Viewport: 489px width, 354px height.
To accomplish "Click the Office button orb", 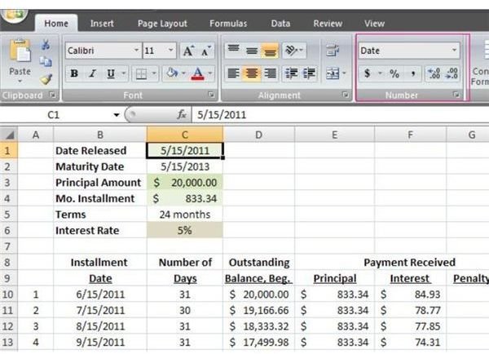I will tap(14, 15).
